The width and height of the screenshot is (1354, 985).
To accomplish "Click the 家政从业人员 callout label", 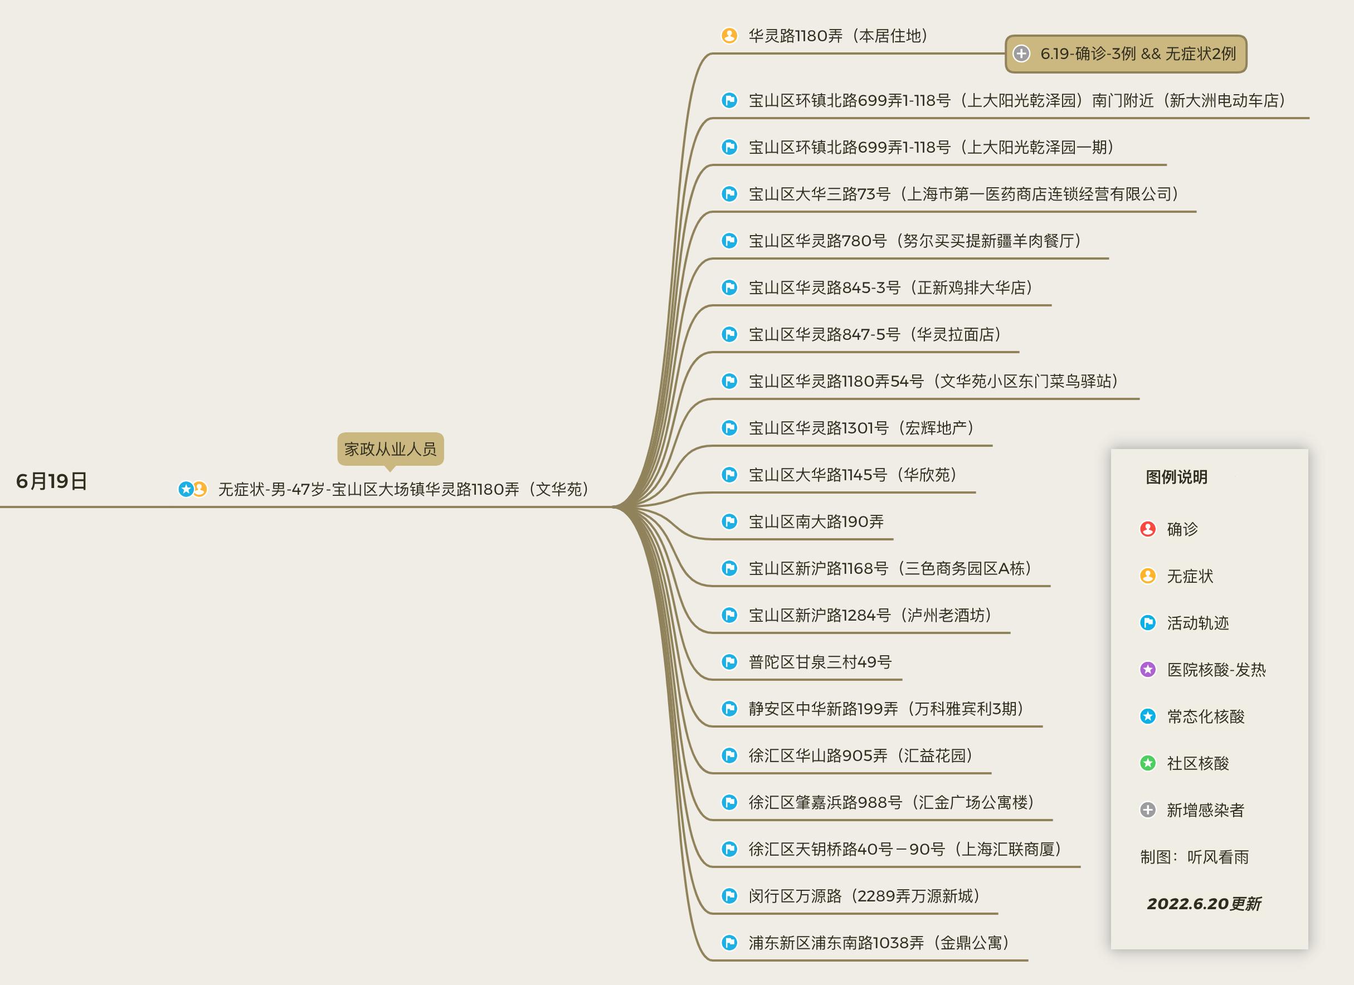I will [391, 449].
